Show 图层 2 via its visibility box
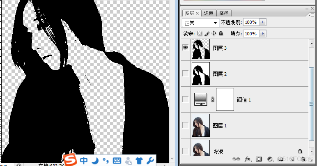Viewport: 317px width, 166px height. (185, 74)
